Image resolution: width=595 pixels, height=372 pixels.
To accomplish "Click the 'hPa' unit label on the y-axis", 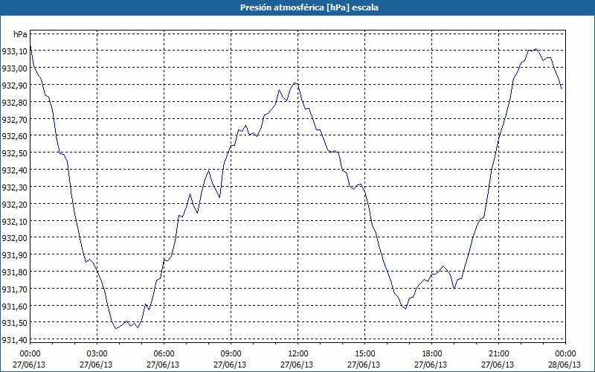I will click(20, 34).
